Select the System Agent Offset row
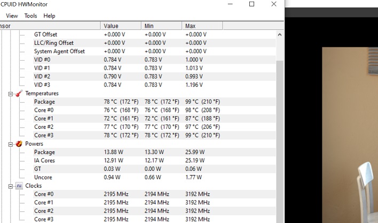Screen dimensions: 378x223 tap(154, 52)
